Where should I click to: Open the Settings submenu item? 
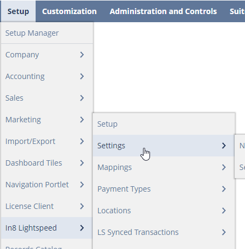click(x=164, y=146)
